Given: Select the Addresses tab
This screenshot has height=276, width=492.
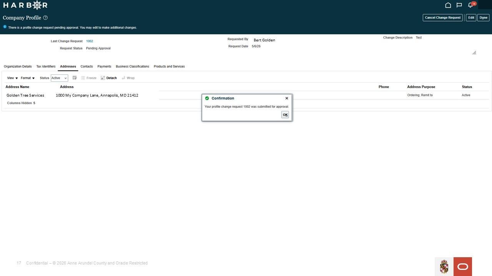Looking at the screenshot, I should pos(68,66).
